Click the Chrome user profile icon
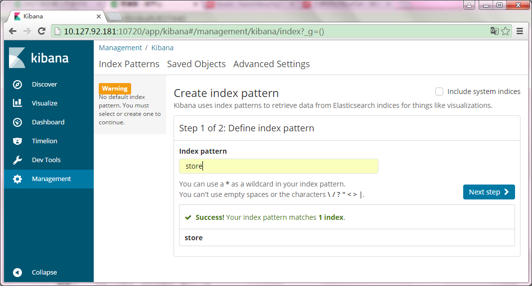 [469, 5]
